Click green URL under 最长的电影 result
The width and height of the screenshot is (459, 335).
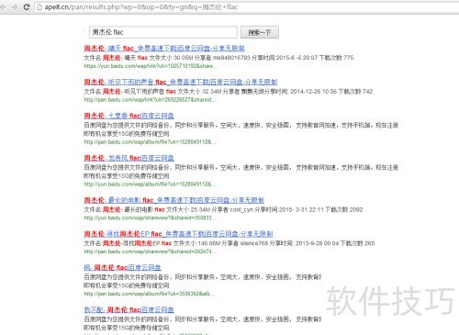(x=150, y=218)
